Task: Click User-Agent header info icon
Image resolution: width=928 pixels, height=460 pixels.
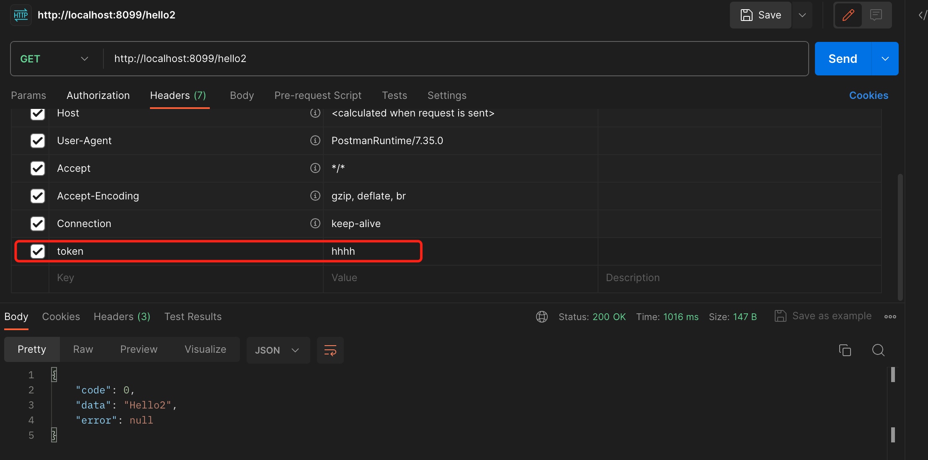Action: [x=315, y=140]
